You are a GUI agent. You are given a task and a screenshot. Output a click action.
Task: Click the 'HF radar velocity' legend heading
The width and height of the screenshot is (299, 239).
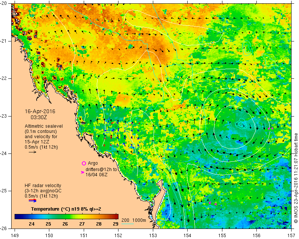(43, 186)
